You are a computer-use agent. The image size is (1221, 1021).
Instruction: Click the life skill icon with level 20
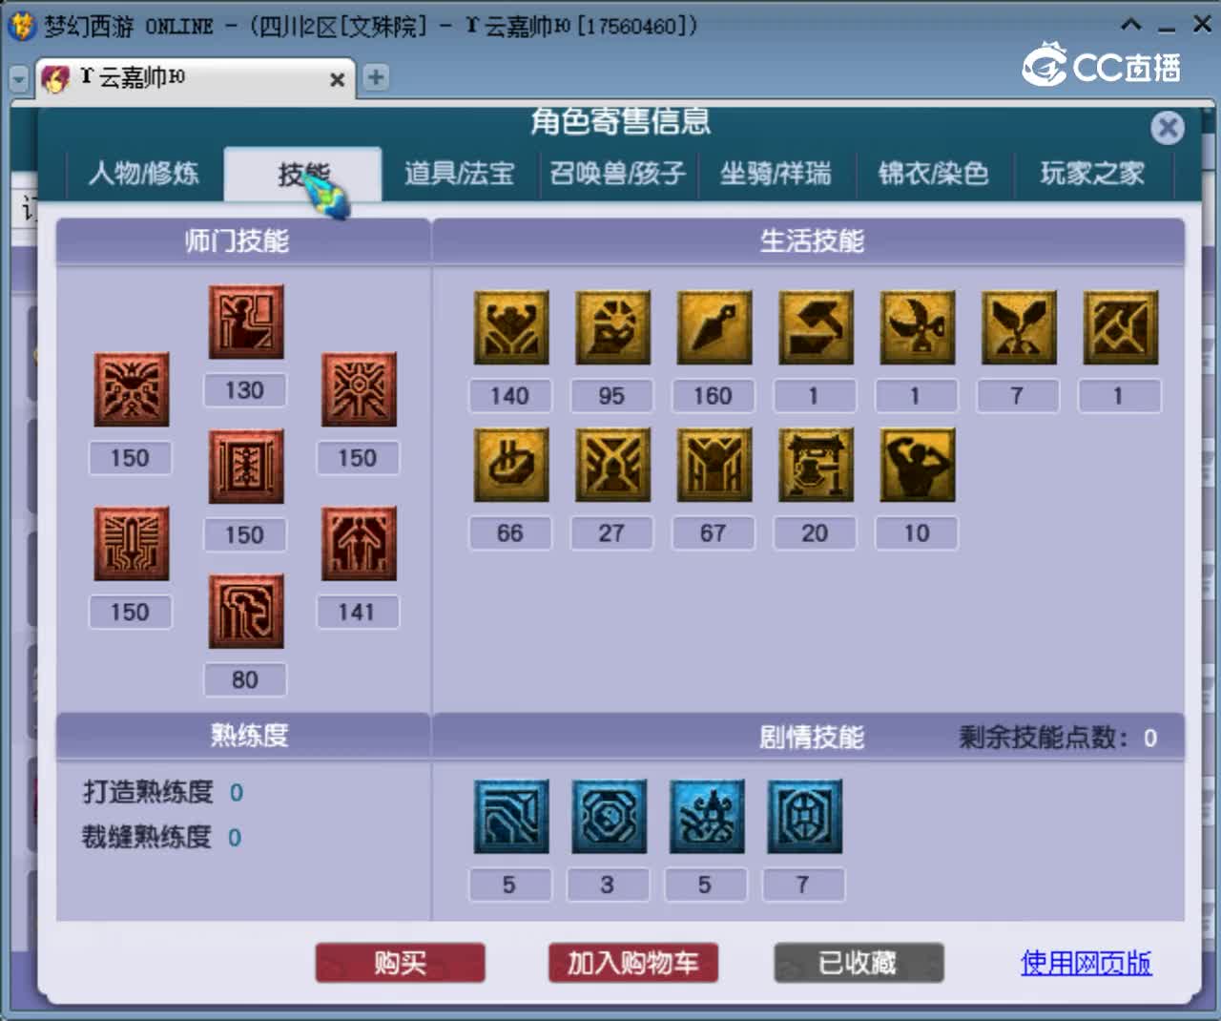816,465
